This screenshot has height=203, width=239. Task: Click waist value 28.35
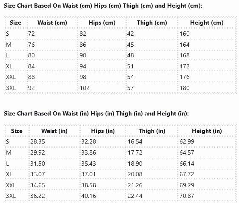tap(37, 141)
